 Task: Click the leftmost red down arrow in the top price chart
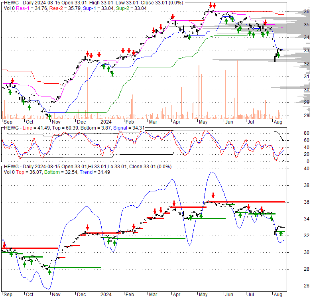[12, 80]
